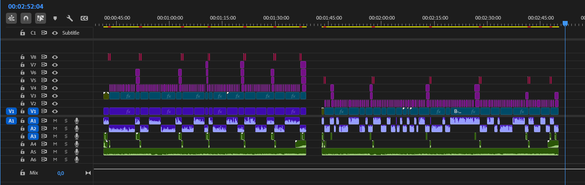Screen dimensions: 585x185
Task: Toggle sync lock on track V1
Action: [x=44, y=111]
